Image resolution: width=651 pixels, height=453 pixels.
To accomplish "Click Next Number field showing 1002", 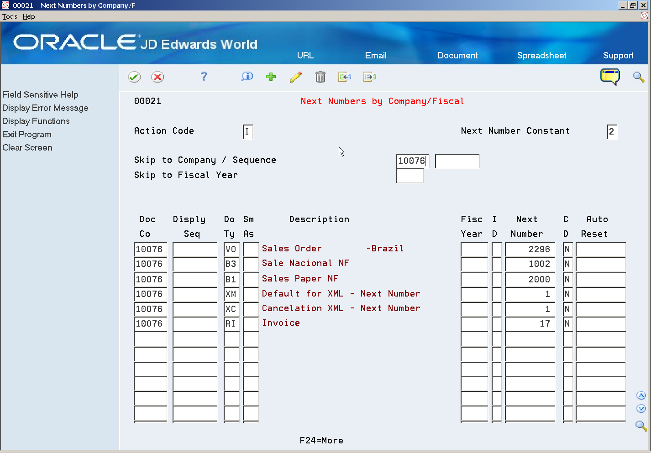I will (x=530, y=264).
